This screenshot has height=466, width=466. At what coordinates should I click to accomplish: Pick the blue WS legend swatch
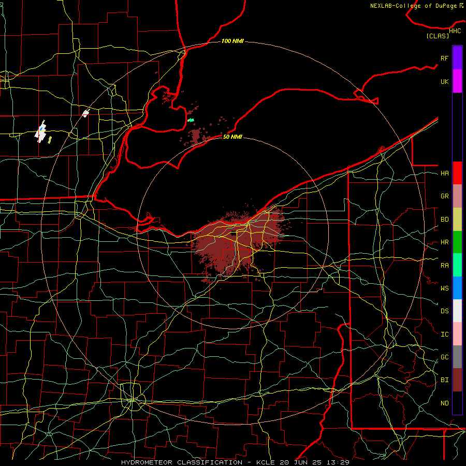pyautogui.click(x=457, y=288)
